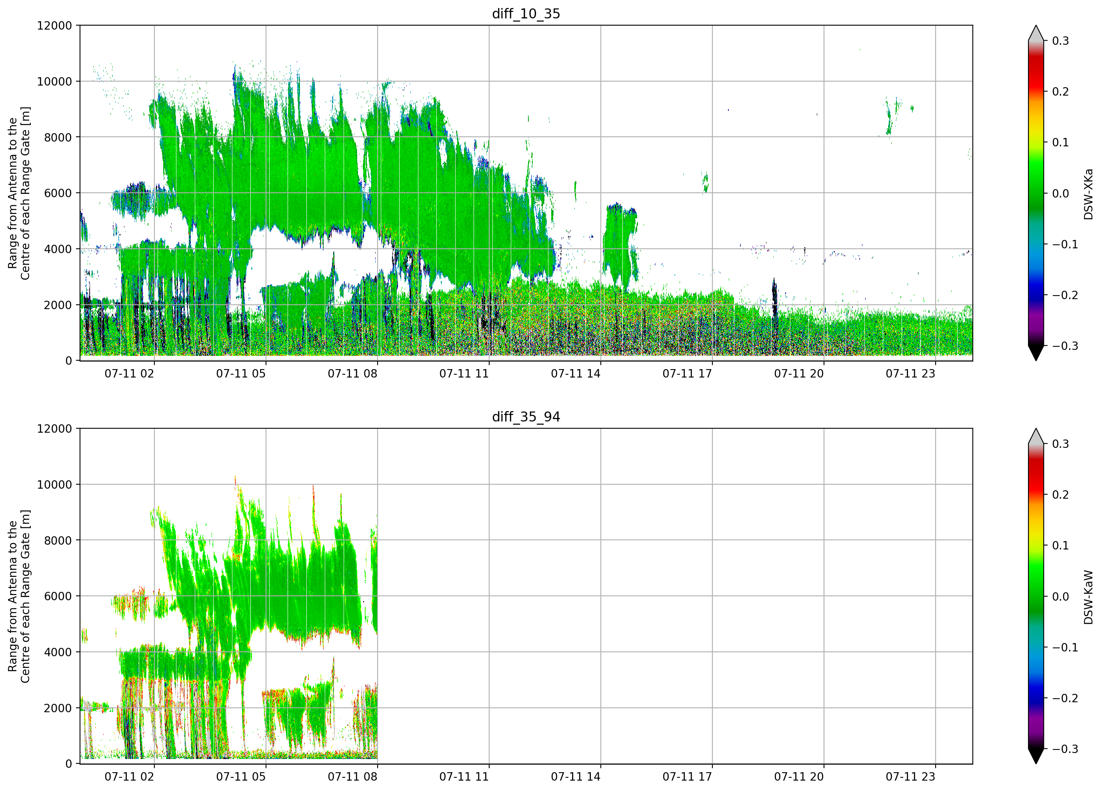The width and height of the screenshot is (1102, 791).
Task: Click '07-11 23' x-tick under diff_35_94 plot
Action: click(910, 777)
